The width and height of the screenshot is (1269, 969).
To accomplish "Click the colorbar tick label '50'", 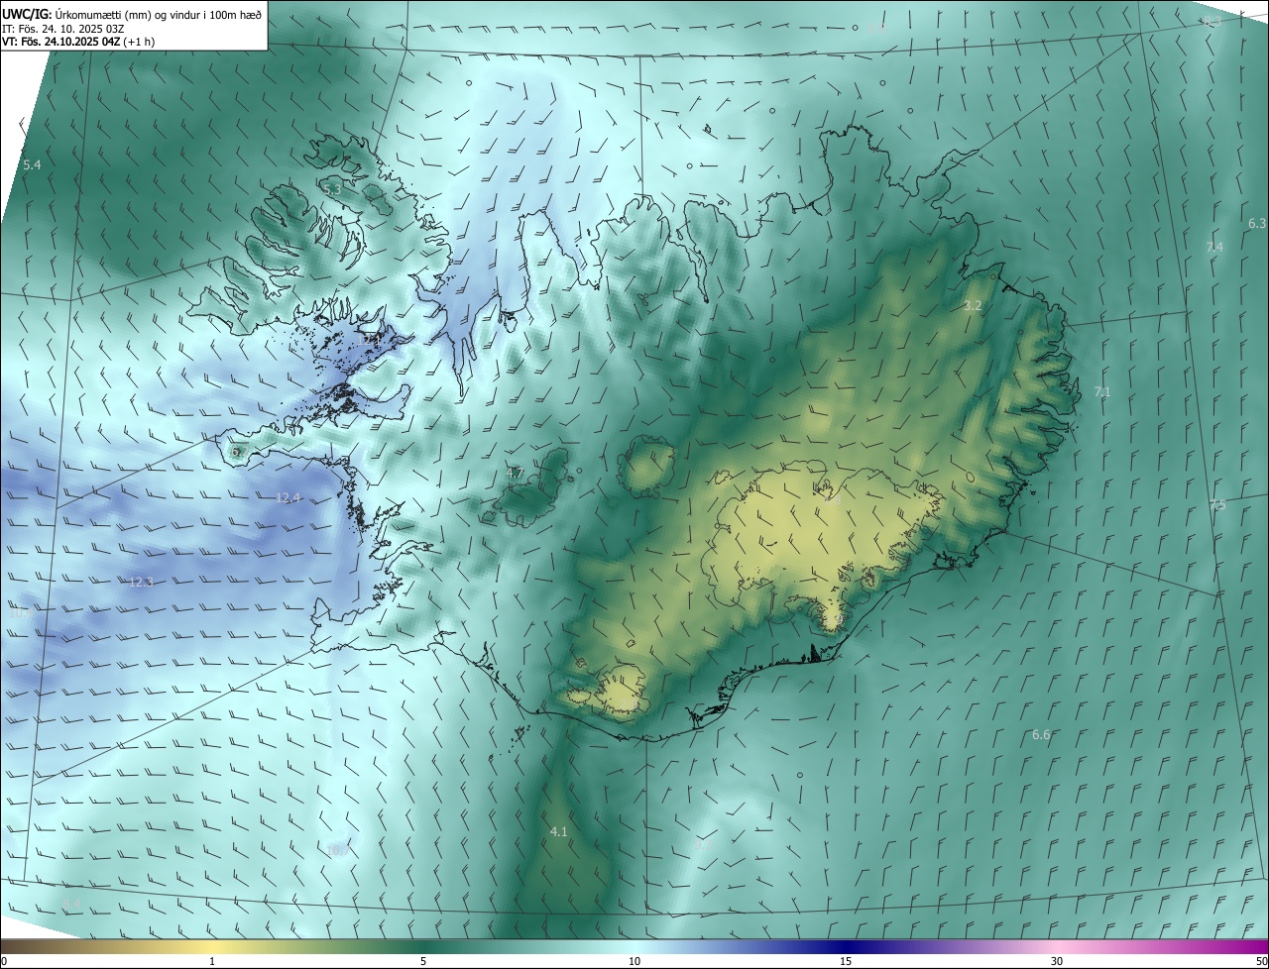I will pyautogui.click(x=1261, y=961).
